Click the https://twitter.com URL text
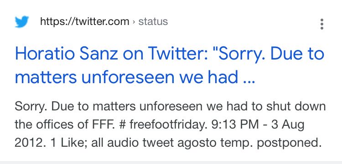 point(85,21)
